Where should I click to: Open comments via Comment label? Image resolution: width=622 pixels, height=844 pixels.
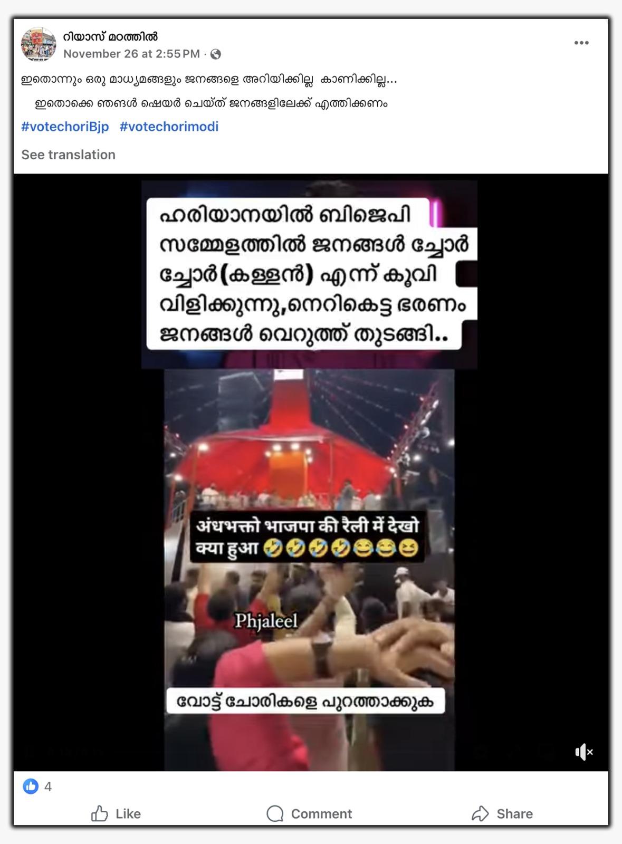[x=321, y=814]
